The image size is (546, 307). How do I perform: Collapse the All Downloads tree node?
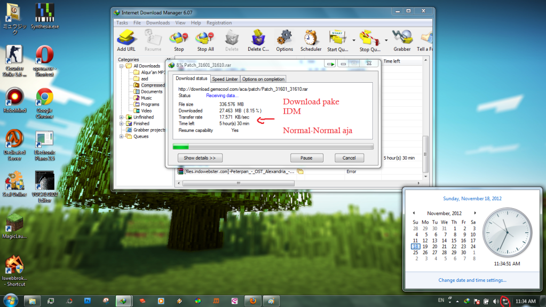(x=121, y=66)
